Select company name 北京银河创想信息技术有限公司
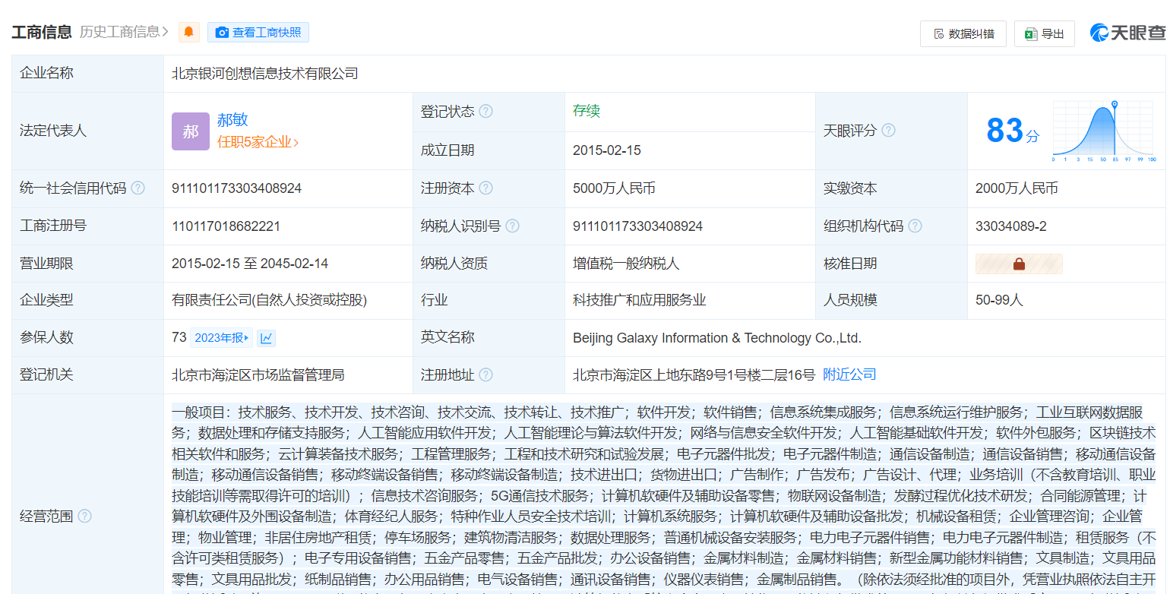The height and width of the screenshot is (594, 1170). [264, 74]
